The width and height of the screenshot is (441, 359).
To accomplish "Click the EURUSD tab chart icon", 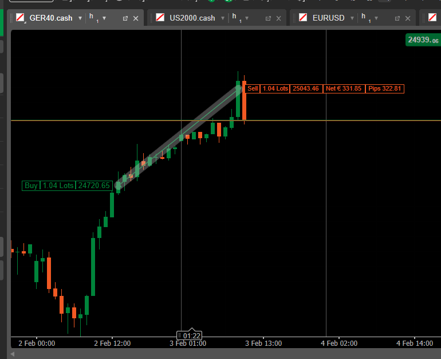I will [303, 17].
